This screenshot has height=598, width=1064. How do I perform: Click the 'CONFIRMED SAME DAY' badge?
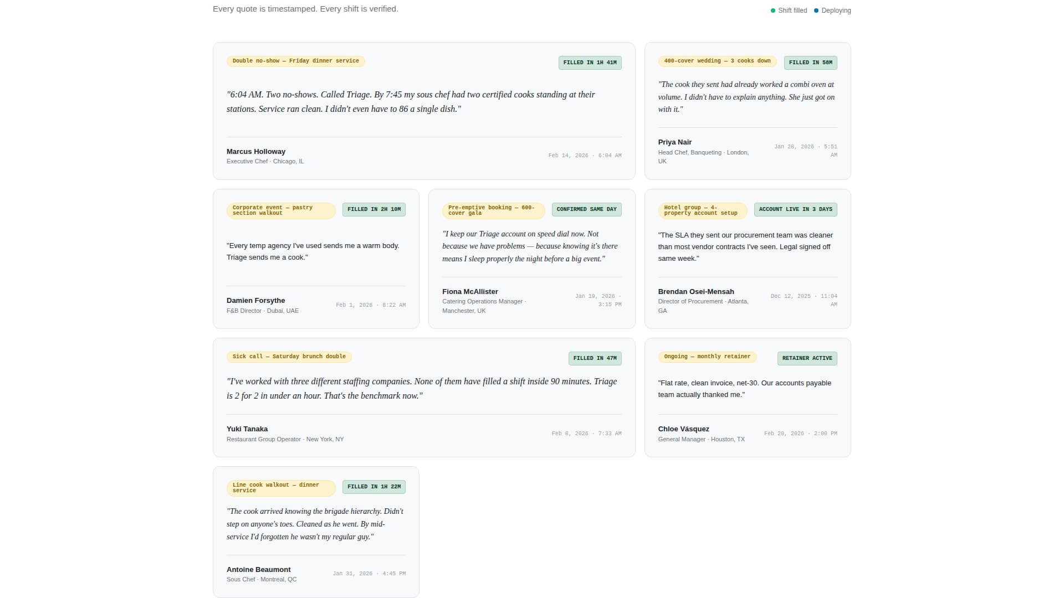pyautogui.click(x=587, y=209)
